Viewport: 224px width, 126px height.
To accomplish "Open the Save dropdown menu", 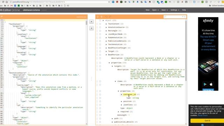I will [164, 10].
